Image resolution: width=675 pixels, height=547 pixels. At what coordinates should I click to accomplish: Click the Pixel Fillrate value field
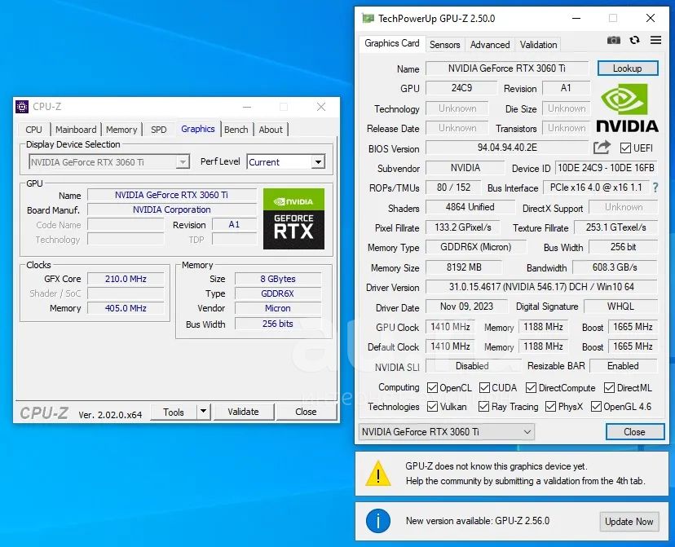(463, 227)
